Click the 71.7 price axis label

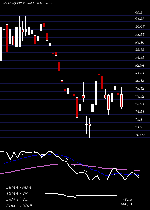click(x=139, y=127)
